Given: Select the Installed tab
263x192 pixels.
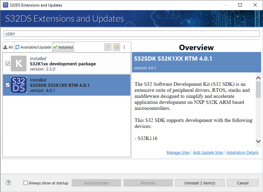Looking at the screenshot, I should (63, 47).
